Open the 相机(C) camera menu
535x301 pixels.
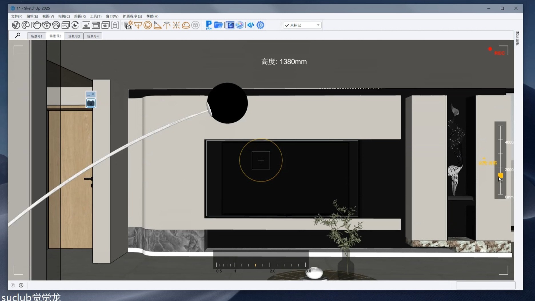[x=64, y=16]
